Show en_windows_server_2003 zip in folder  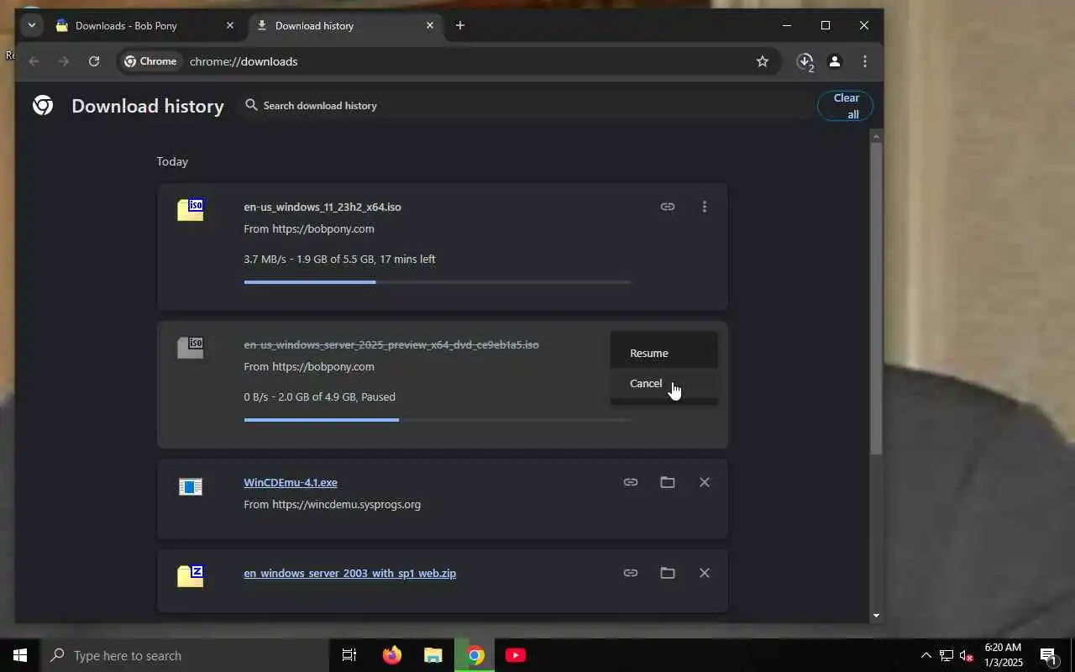668,573
